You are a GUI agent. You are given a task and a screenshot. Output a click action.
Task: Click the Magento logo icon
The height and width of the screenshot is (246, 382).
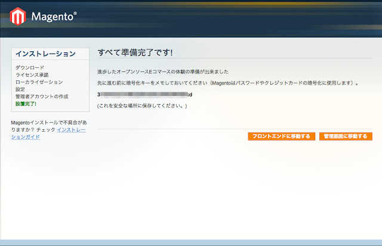pos(18,16)
